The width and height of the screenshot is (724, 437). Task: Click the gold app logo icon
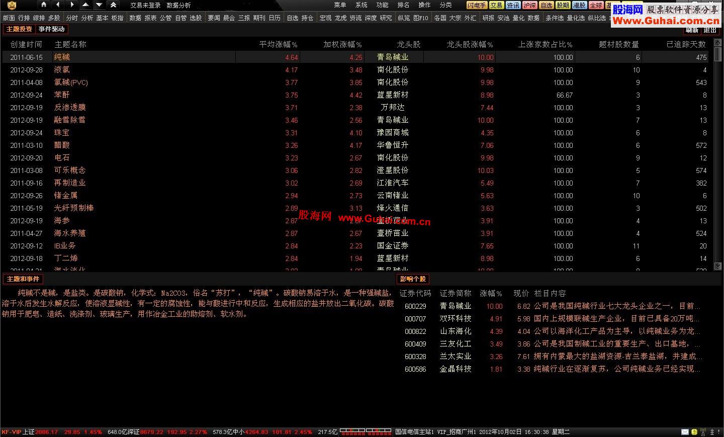12,6
